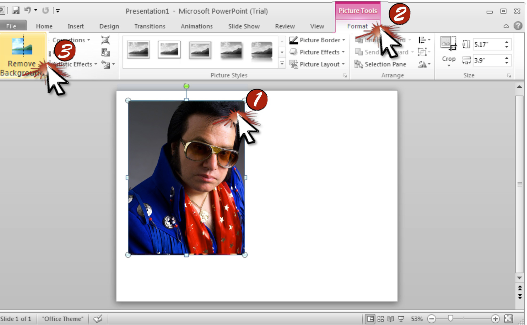Click the Remove Background button
Viewport: 527px width, 325px height.
(x=22, y=55)
